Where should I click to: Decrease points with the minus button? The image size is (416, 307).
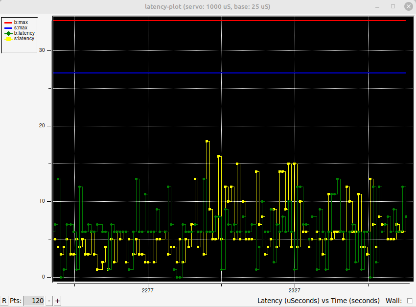click(49, 301)
